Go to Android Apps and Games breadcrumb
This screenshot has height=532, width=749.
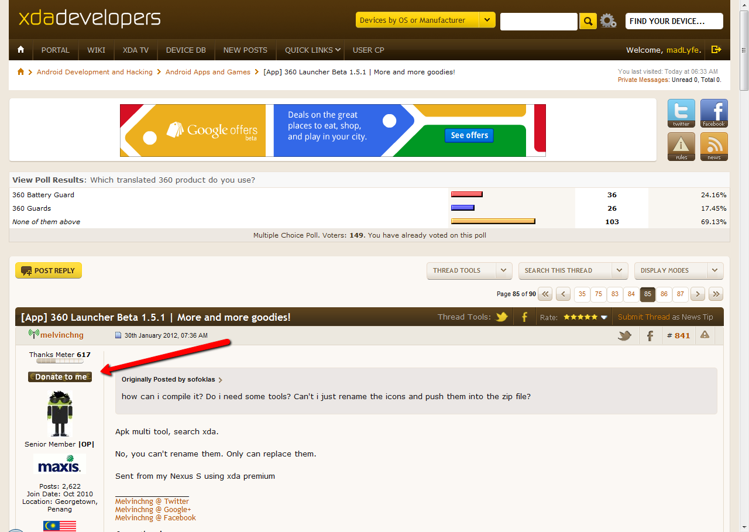point(208,72)
